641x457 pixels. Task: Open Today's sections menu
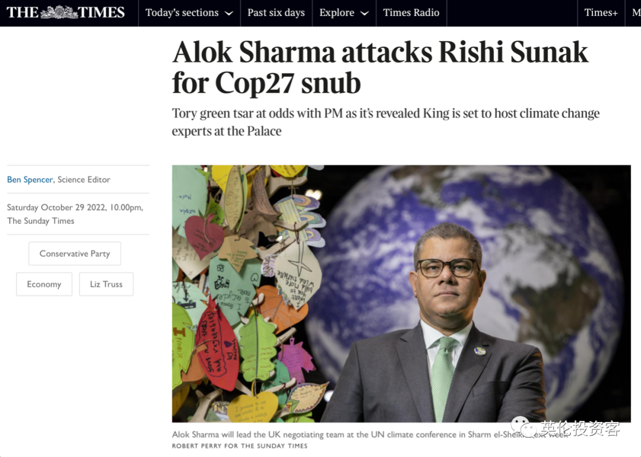189,12
